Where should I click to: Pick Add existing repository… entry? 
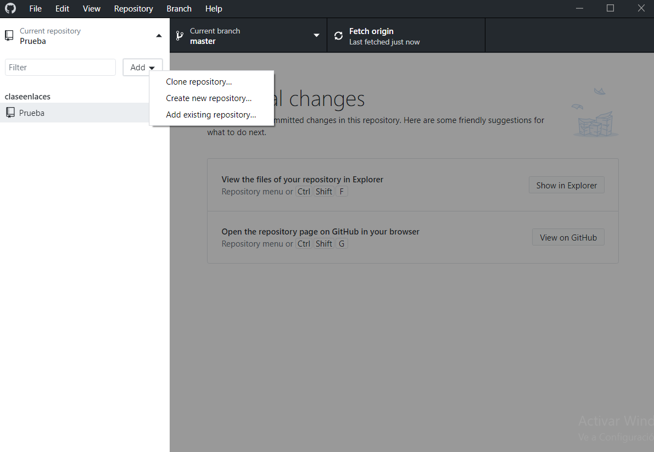[x=211, y=115]
